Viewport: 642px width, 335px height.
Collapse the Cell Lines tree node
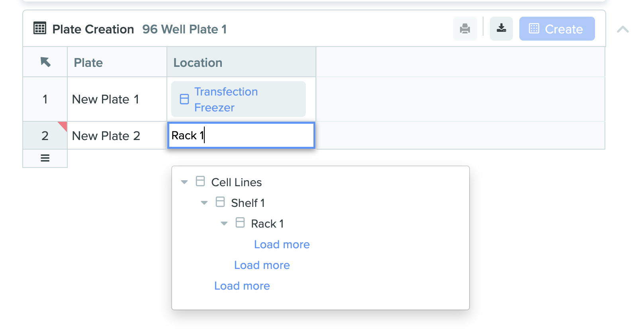pyautogui.click(x=184, y=182)
